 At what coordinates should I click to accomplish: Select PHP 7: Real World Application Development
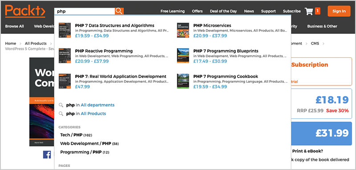[x=121, y=77]
